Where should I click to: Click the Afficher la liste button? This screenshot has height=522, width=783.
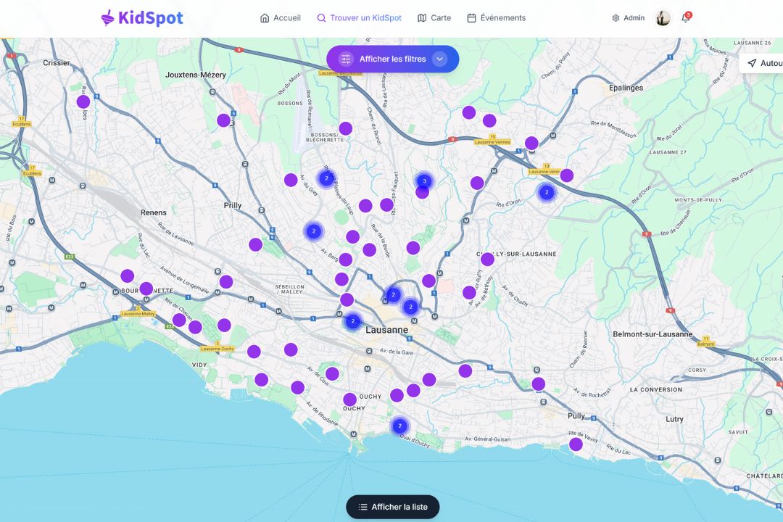pos(392,507)
